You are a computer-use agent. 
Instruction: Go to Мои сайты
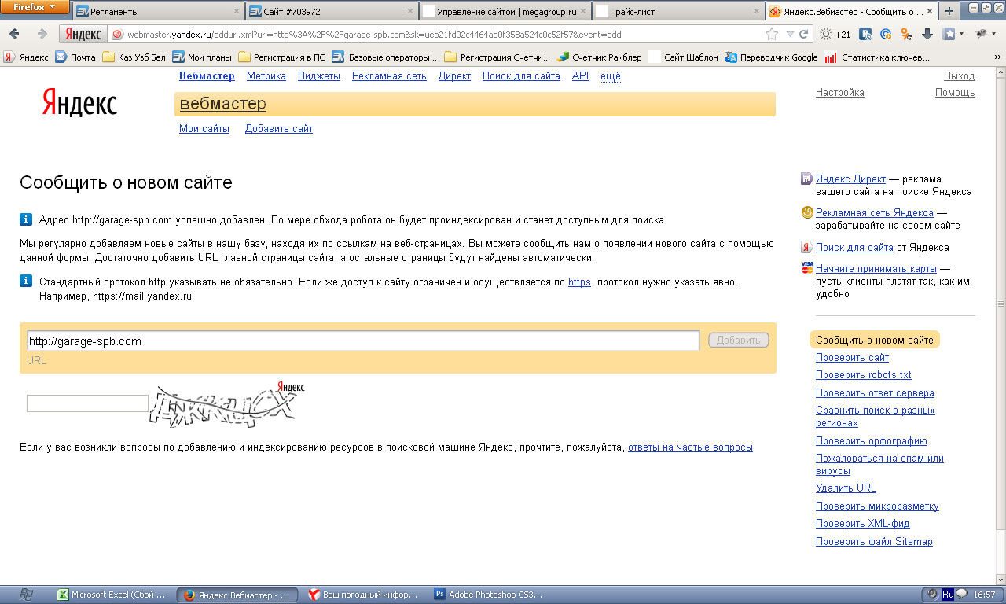pos(204,128)
